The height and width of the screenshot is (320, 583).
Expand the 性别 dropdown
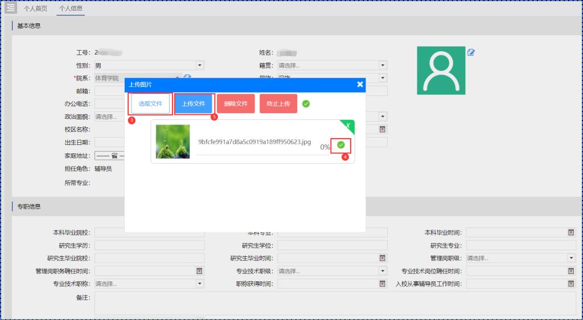pyautogui.click(x=199, y=65)
